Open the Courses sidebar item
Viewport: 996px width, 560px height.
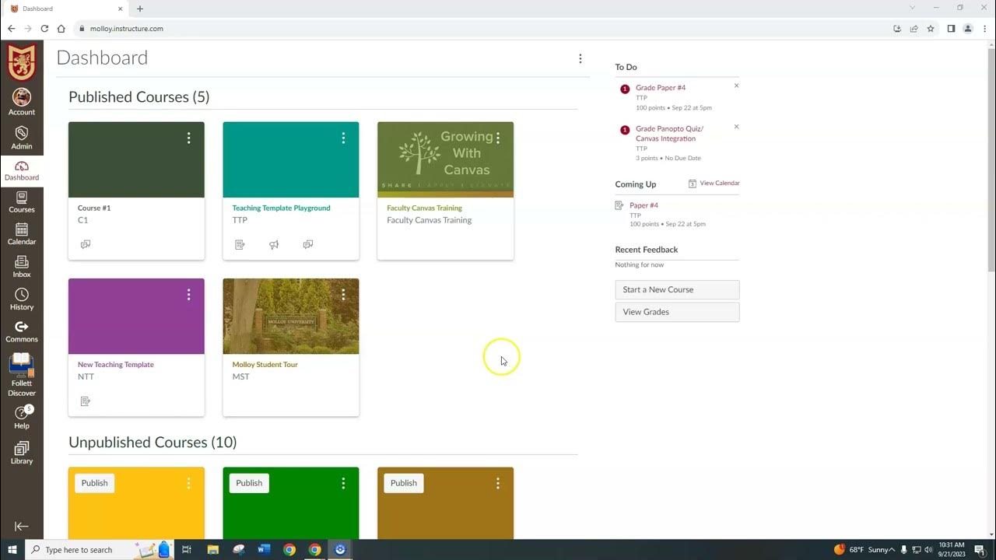(x=22, y=202)
